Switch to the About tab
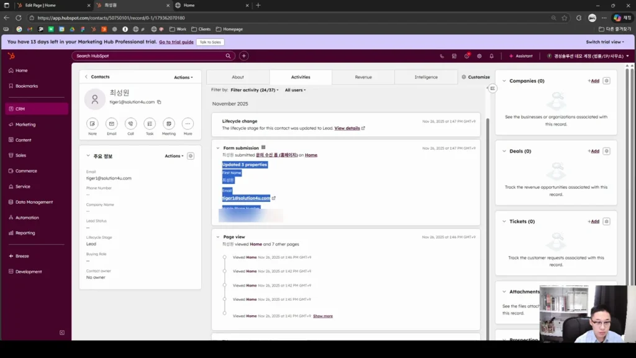 pos(238,77)
